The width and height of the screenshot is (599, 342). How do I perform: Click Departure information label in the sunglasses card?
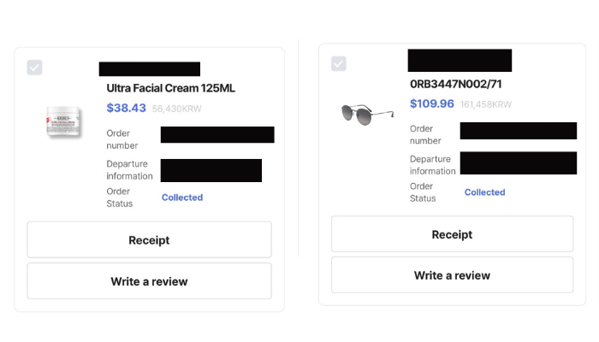(x=433, y=165)
